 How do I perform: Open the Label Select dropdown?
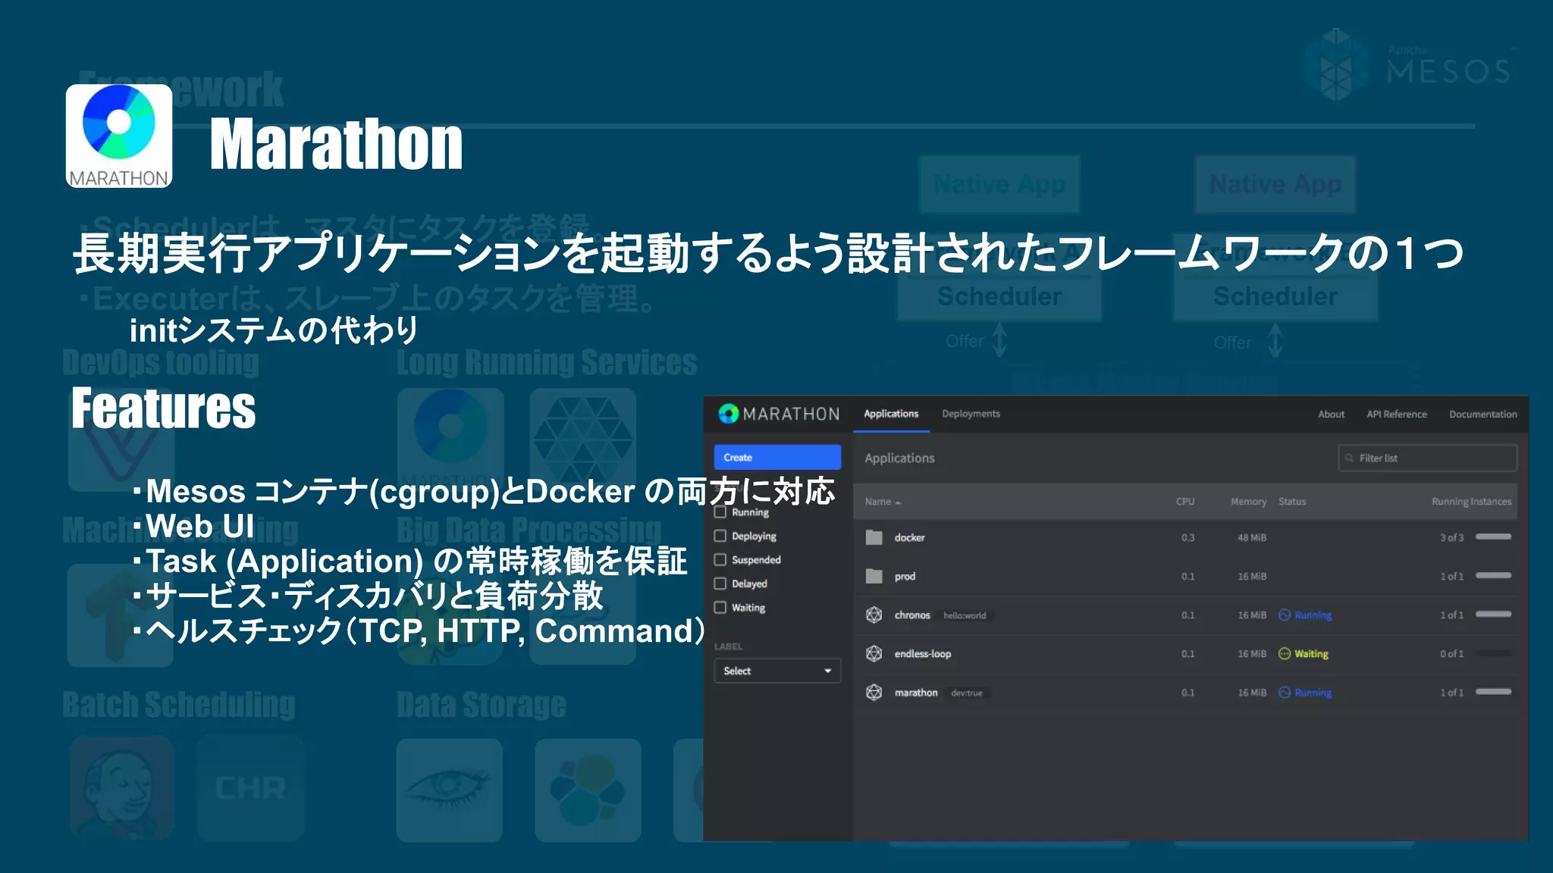click(777, 671)
